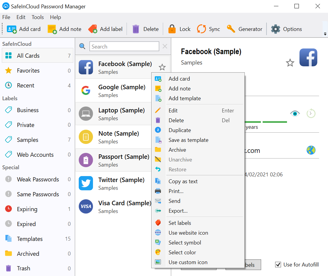Screen dimensions: 328x276
Task: Open the Expiring cards list
Action: (38, 209)
